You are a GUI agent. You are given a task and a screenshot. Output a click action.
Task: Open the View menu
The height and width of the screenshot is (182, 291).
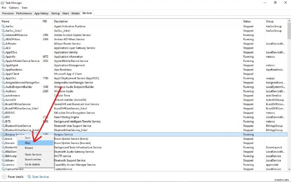(24, 8)
